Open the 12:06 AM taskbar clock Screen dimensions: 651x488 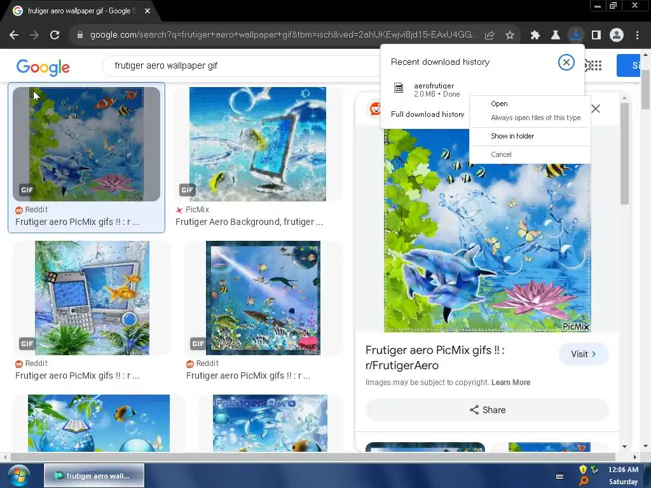coord(623,470)
